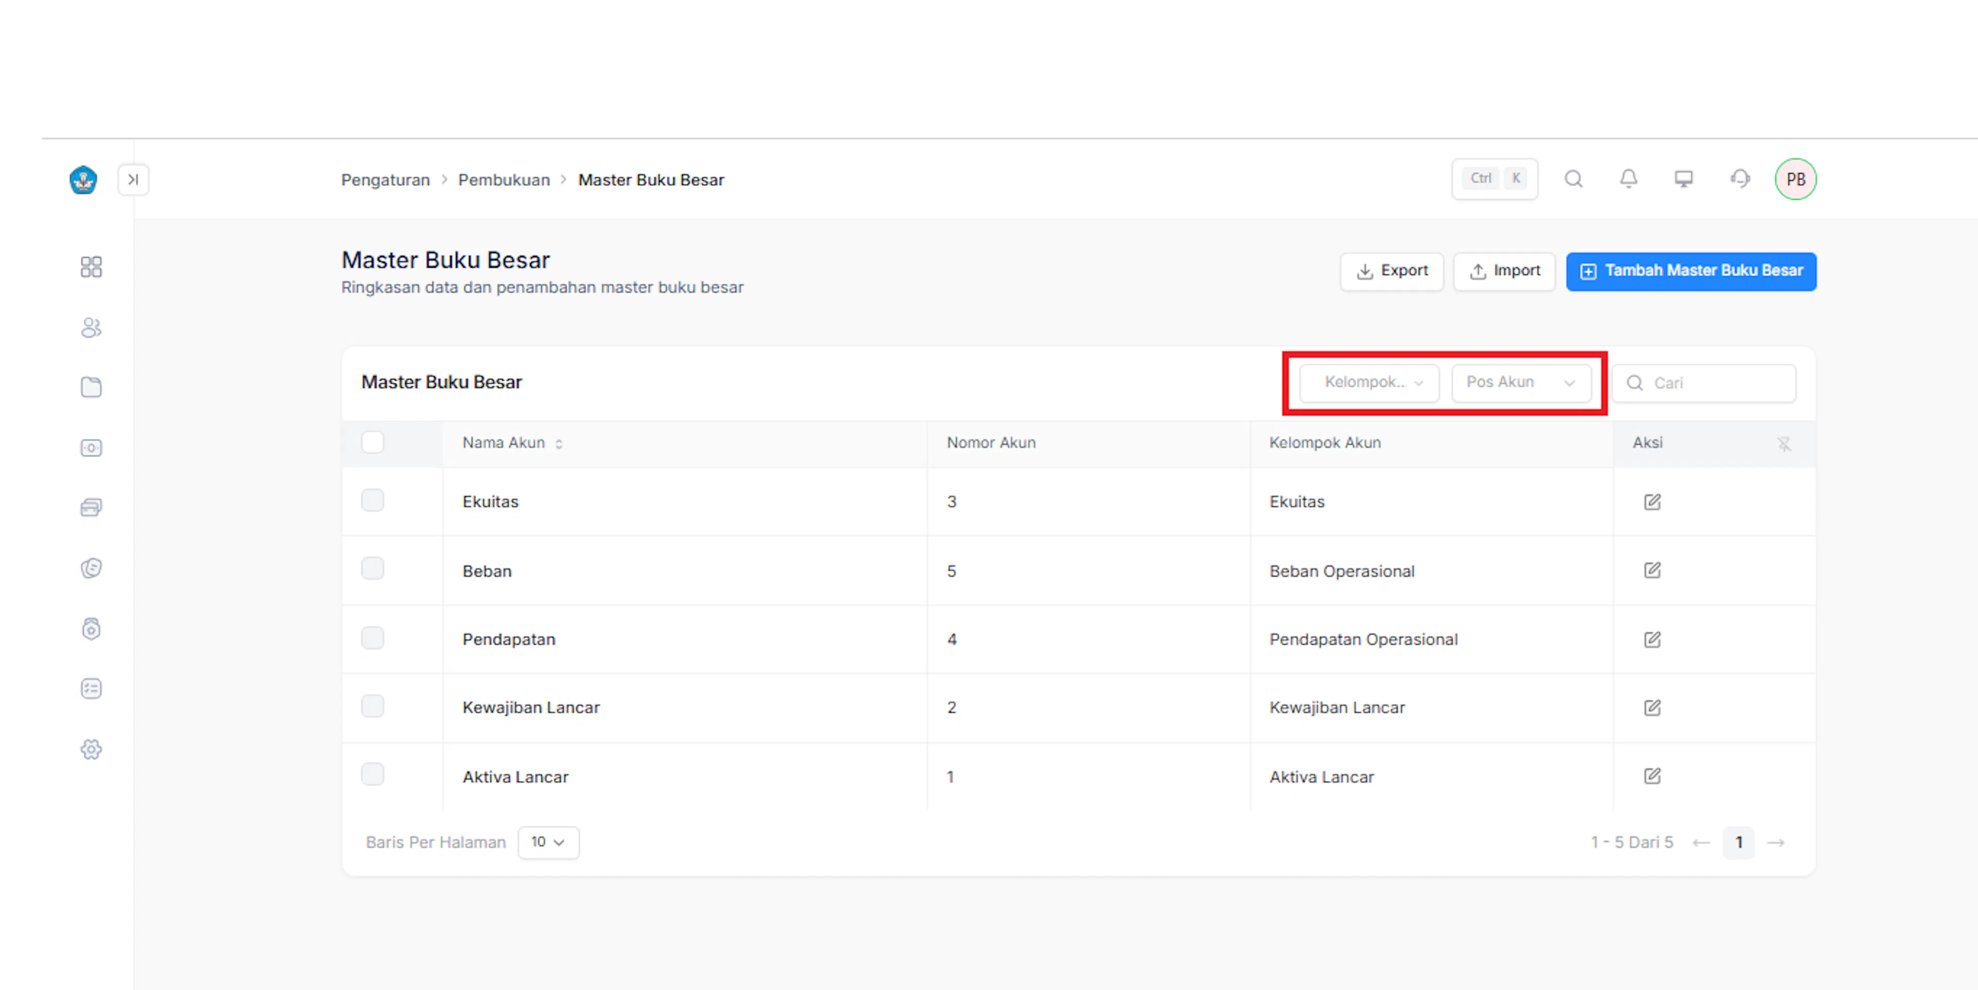Screen dimensions: 1978x990
Task: Open the pie chart report icon in sidebar
Action: (x=91, y=568)
